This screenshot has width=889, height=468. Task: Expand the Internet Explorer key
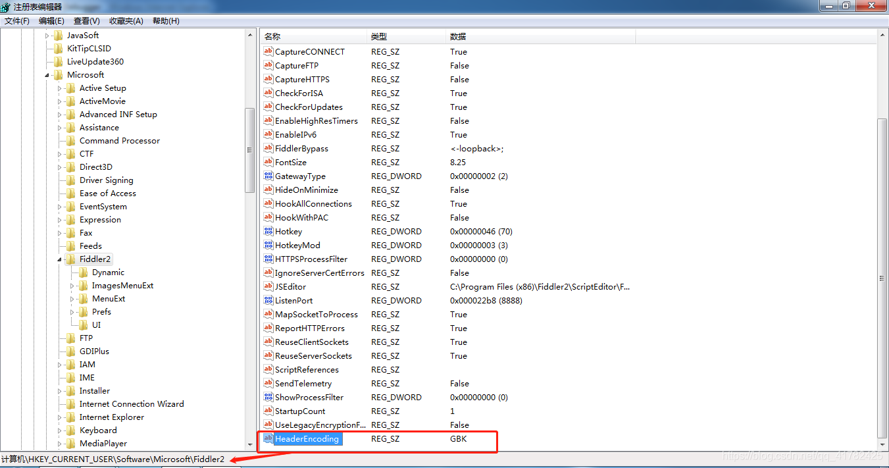click(59, 417)
